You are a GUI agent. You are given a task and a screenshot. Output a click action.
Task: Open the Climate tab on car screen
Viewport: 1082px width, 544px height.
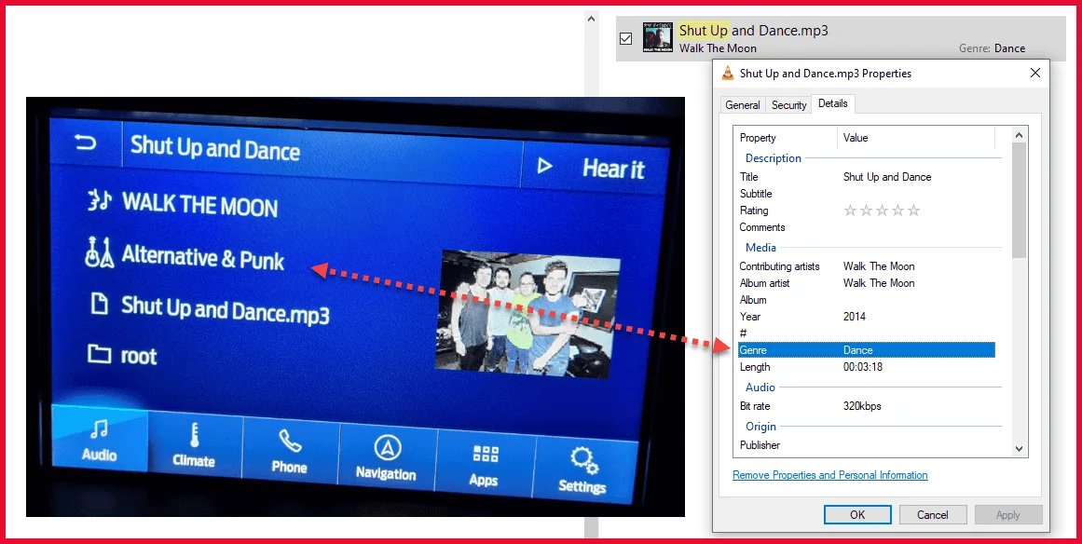pyautogui.click(x=195, y=446)
